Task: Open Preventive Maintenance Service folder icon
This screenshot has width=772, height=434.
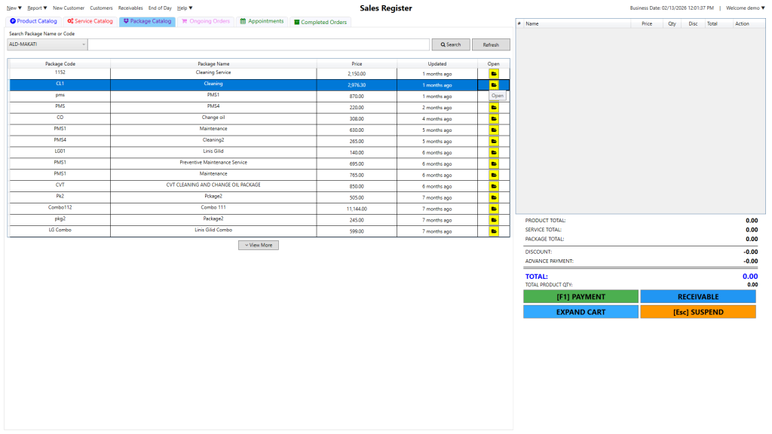Action: click(x=494, y=164)
